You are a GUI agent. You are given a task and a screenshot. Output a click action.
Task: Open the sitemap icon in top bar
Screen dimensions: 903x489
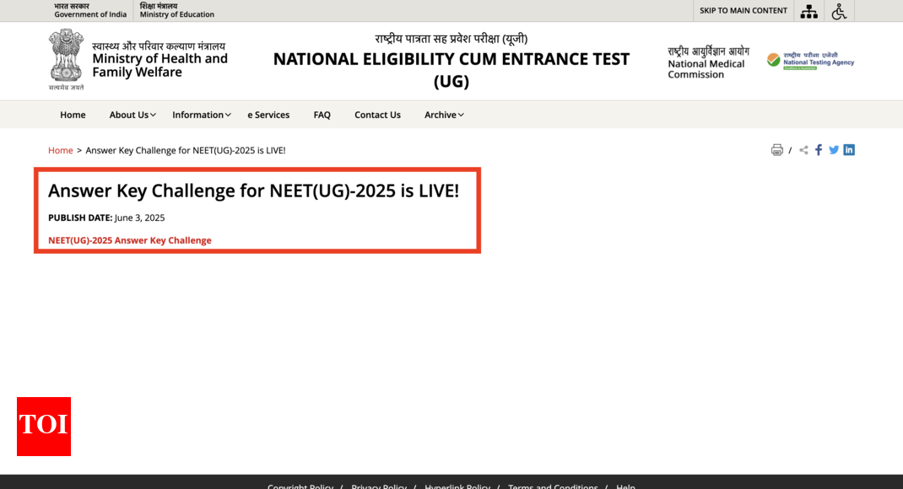click(808, 11)
